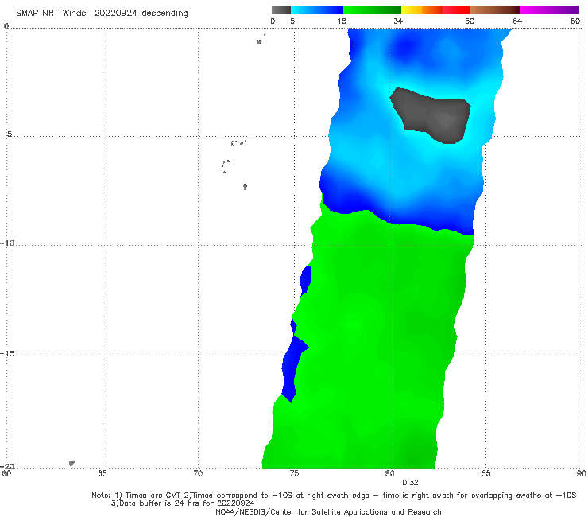Select the yellow-to-red 34–50 color bar segment
Screen dimensions: 588x517
(435, 10)
